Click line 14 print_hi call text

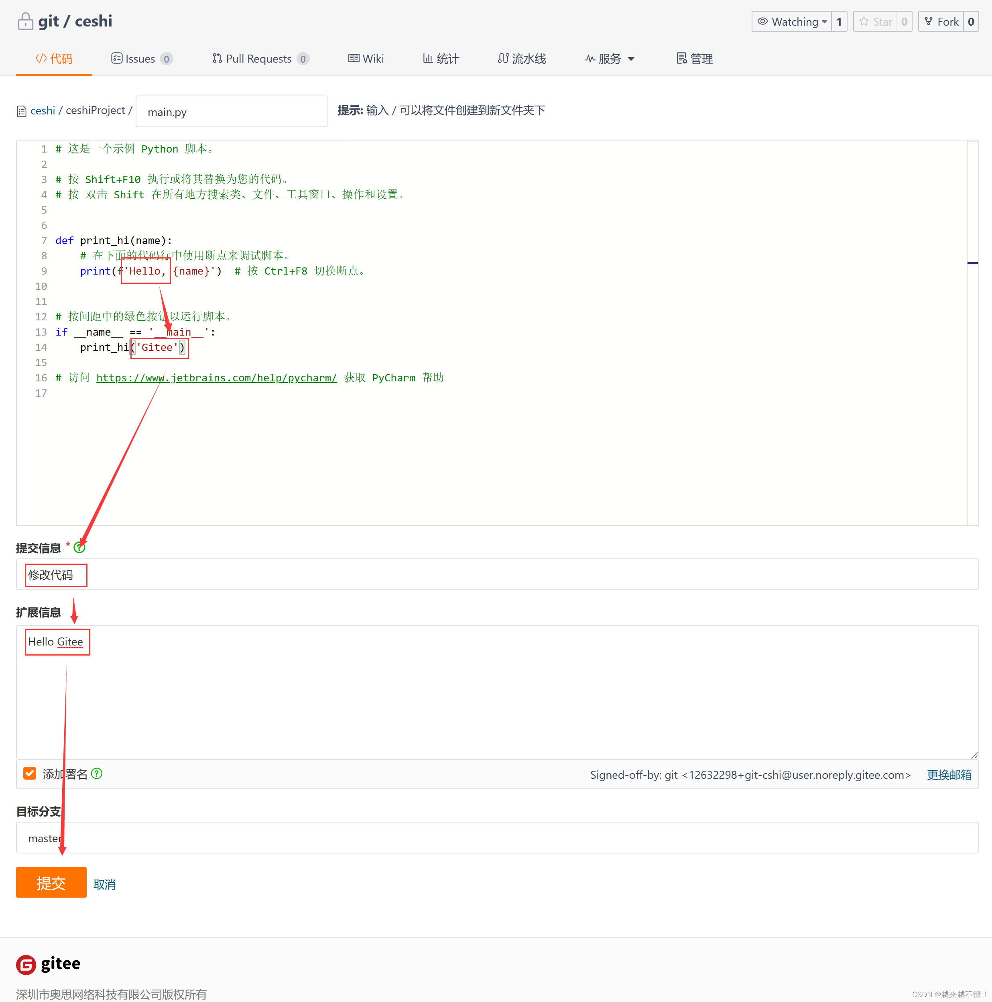tap(132, 348)
